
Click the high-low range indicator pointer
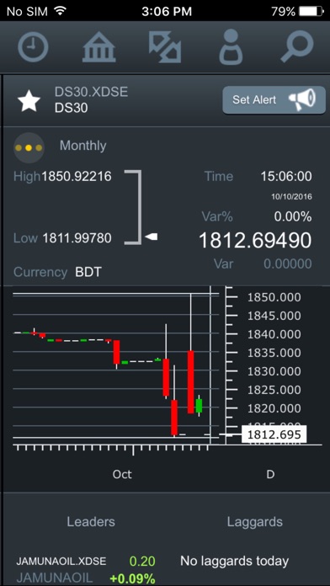152,237
